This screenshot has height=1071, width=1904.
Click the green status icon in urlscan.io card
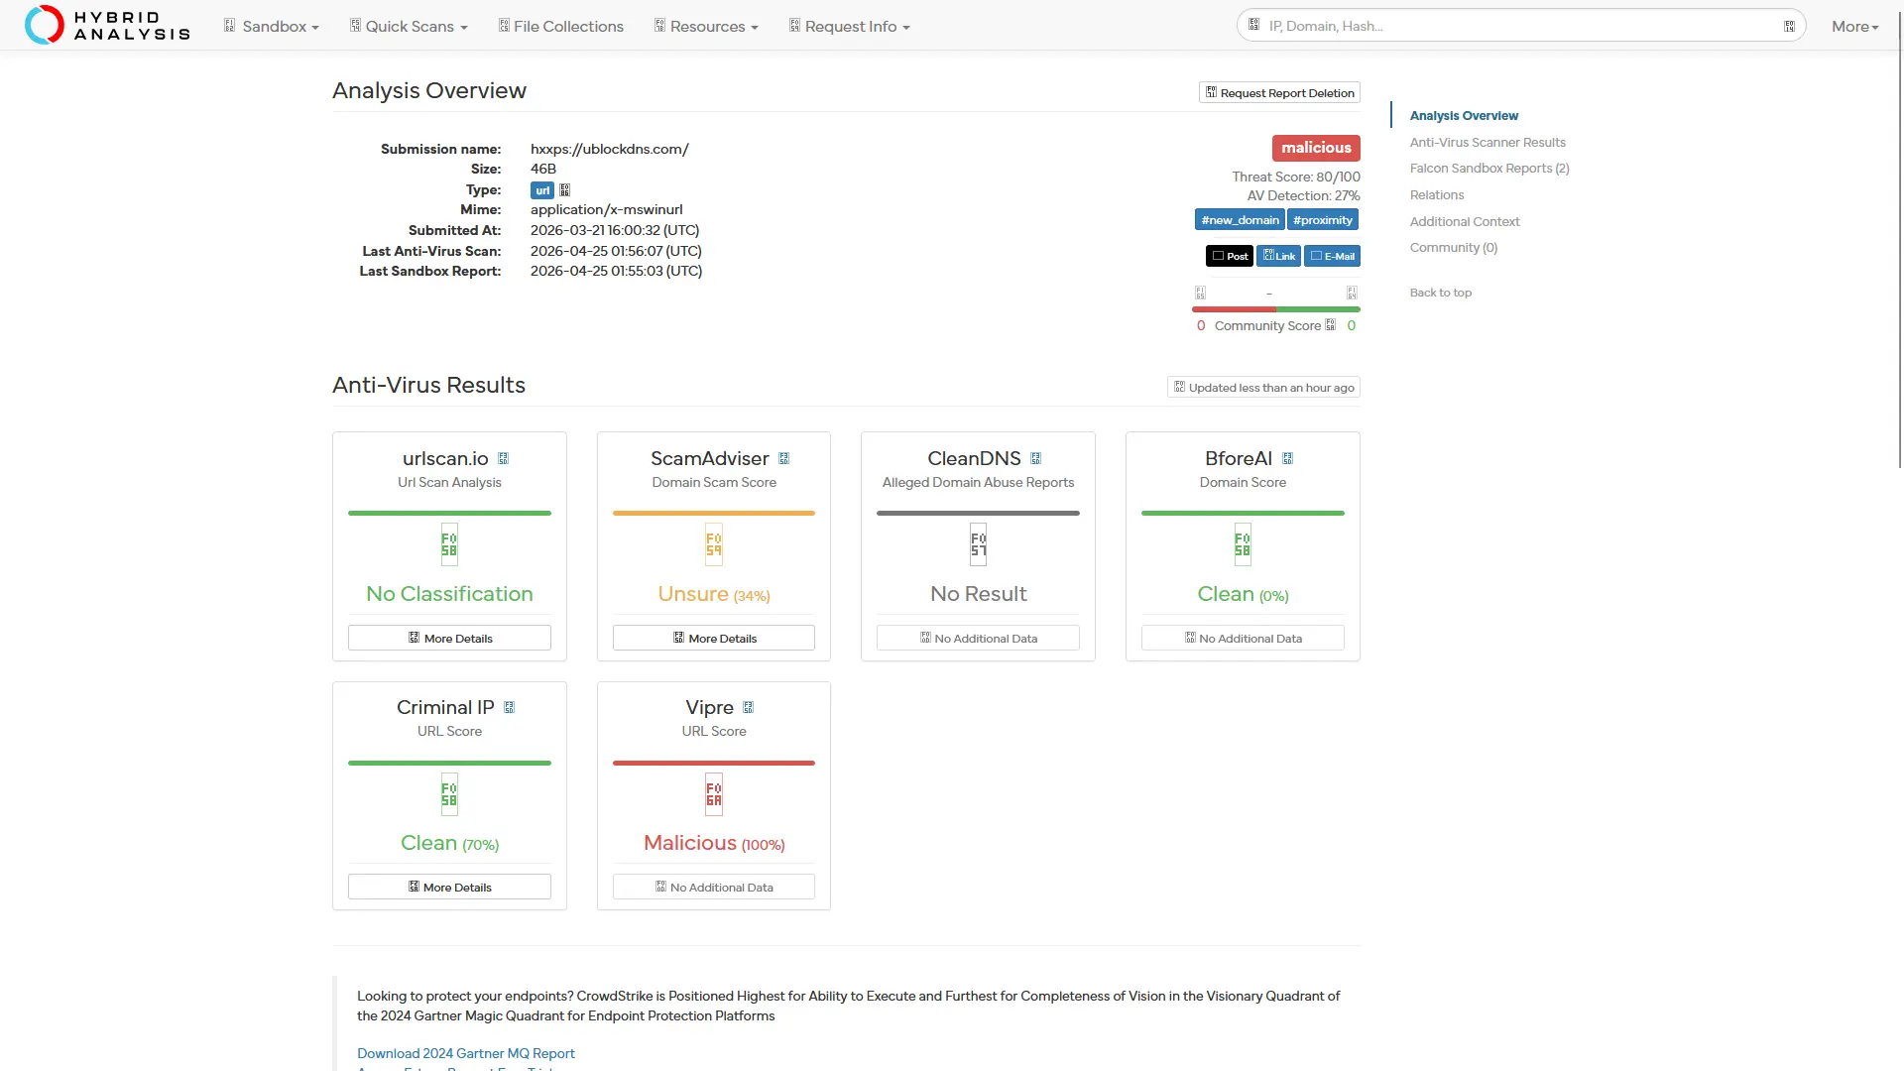[x=449, y=544]
